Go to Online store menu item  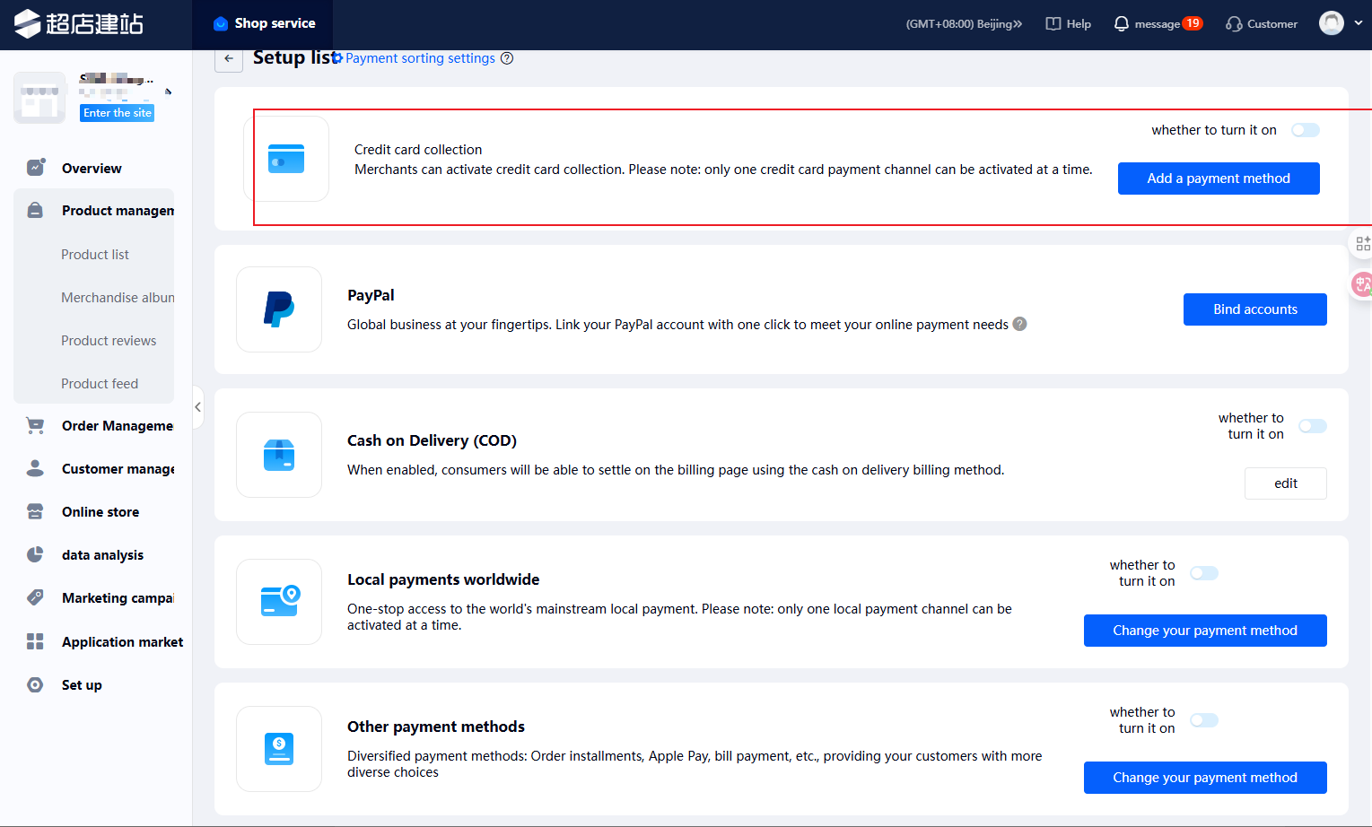point(100,512)
